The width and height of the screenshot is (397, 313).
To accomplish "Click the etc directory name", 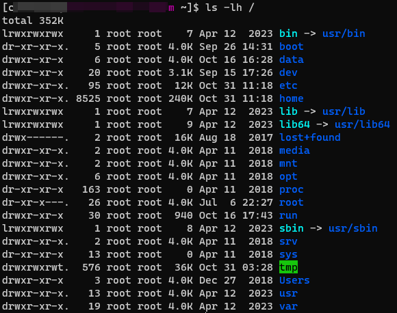I will pos(288,85).
